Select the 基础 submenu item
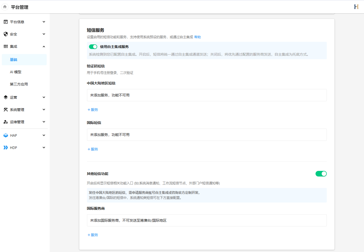This screenshot has height=252, width=364. coord(24,60)
